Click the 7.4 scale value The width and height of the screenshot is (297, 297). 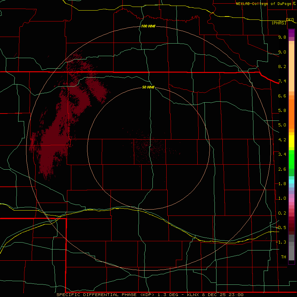pos(282,81)
